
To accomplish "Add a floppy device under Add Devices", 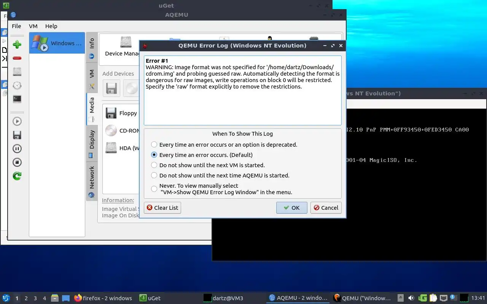I will 111,88.
